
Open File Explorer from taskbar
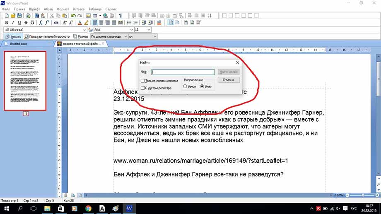(47, 209)
